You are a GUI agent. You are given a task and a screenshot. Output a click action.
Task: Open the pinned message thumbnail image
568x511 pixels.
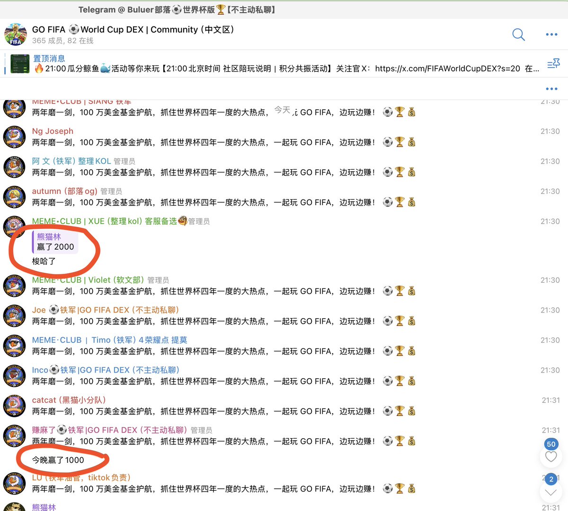tap(20, 64)
